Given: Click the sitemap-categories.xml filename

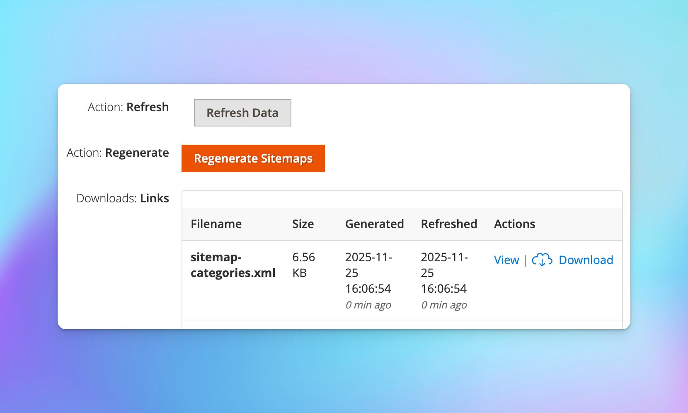Looking at the screenshot, I should pyautogui.click(x=233, y=265).
